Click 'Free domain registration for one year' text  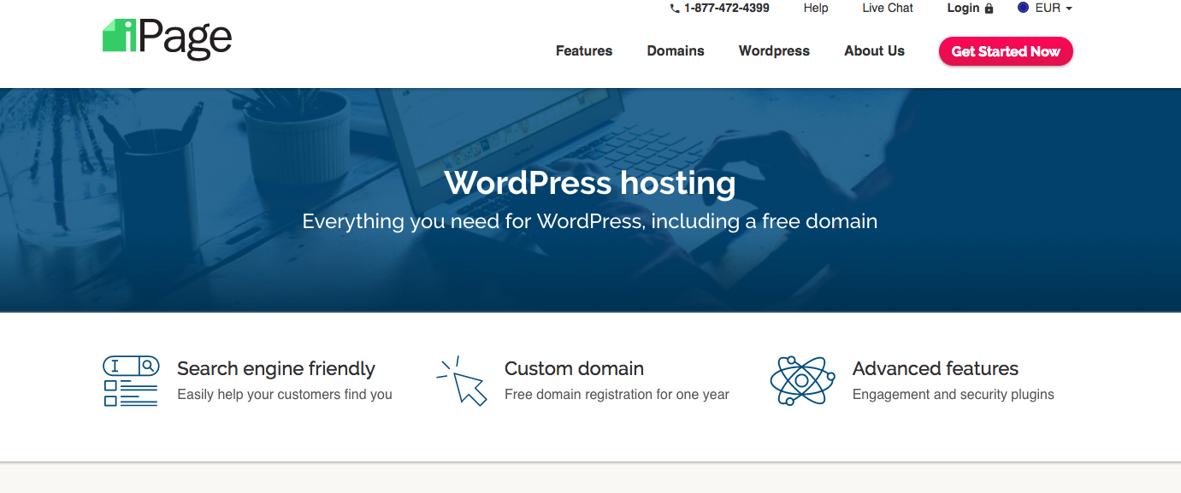[x=617, y=395]
